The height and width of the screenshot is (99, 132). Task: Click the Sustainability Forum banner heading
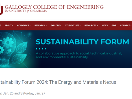click(82, 42)
